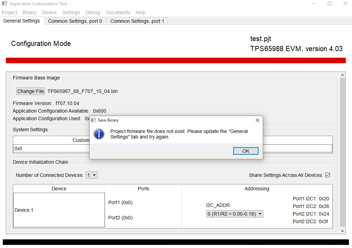Open the Binary menu
Viewport: 352px width, 248px height.
(x=29, y=12)
